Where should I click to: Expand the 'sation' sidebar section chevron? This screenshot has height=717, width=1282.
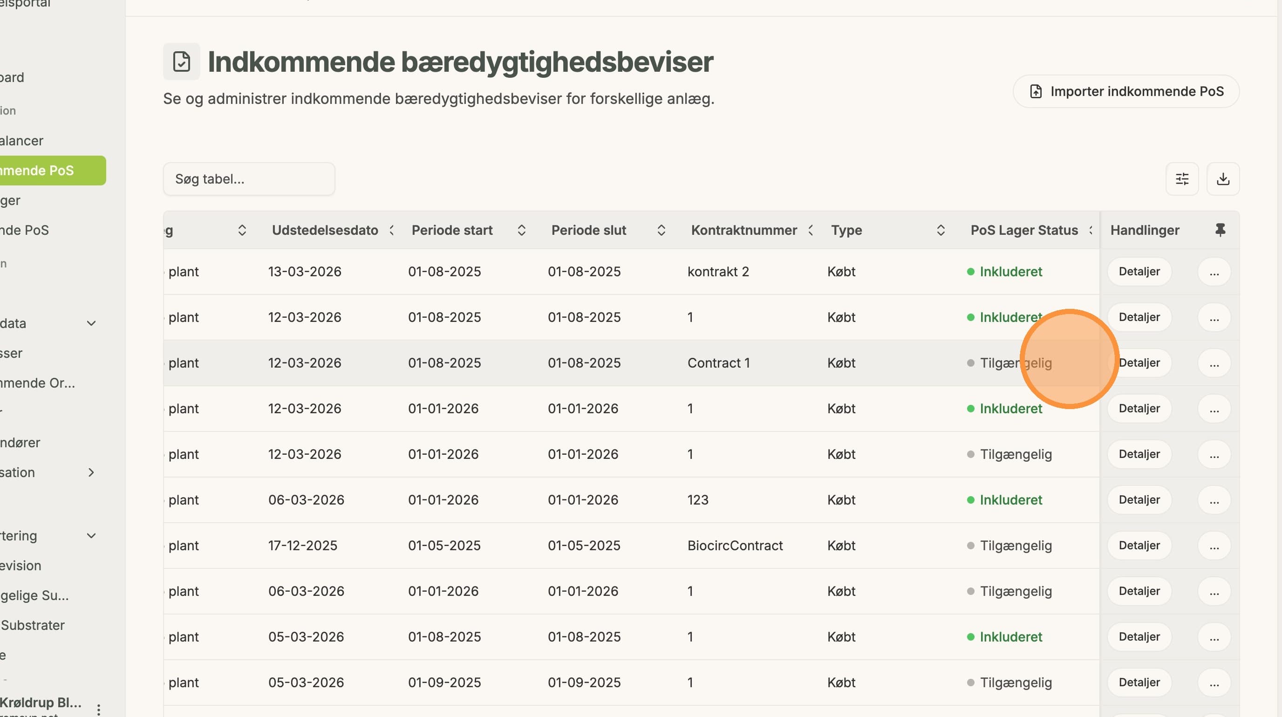tap(91, 473)
